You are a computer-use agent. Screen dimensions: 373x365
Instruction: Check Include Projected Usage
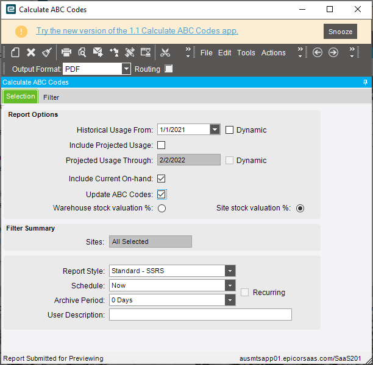(162, 145)
